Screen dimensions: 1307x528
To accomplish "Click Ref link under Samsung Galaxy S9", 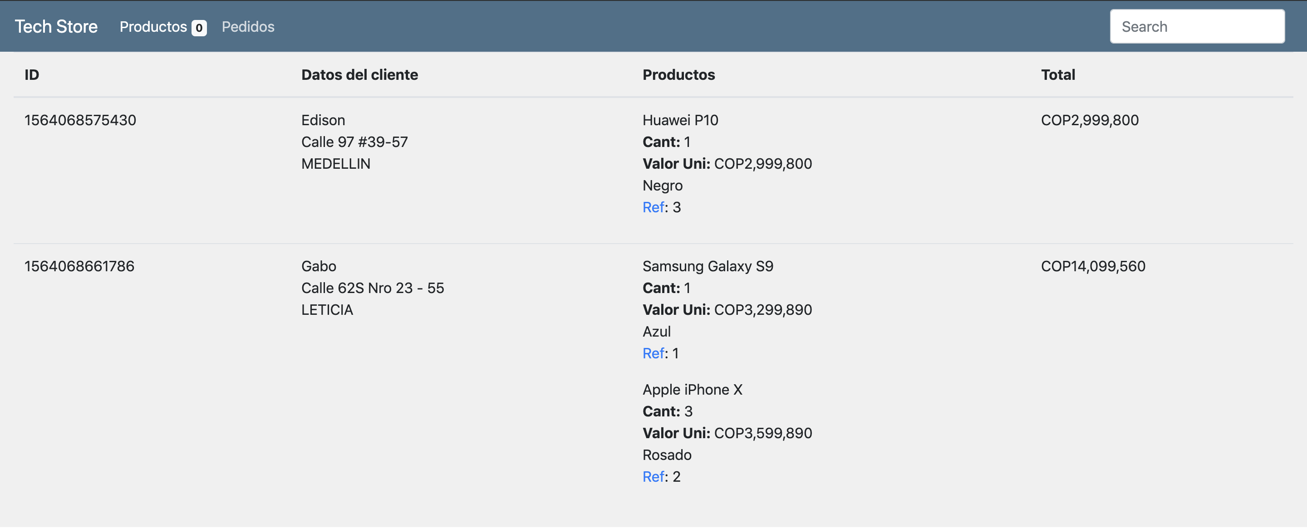I will click(653, 353).
